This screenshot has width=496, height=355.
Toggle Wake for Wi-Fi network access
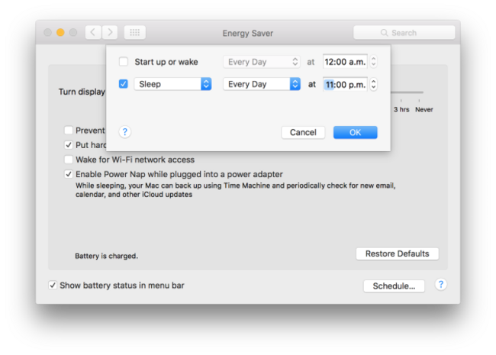click(x=69, y=160)
